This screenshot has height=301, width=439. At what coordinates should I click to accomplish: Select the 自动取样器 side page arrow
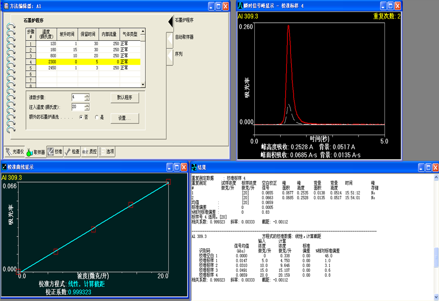pyautogui.click(x=169, y=38)
